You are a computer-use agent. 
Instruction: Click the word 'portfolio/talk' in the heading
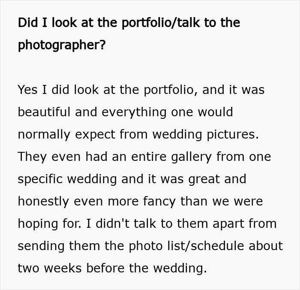coord(160,23)
